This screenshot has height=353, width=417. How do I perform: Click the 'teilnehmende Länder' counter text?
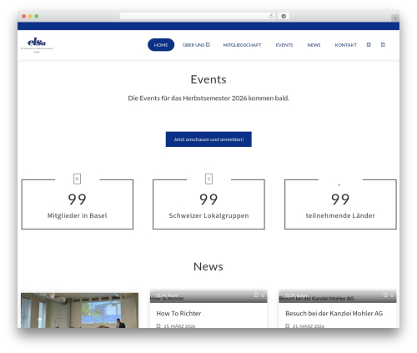pyautogui.click(x=340, y=215)
